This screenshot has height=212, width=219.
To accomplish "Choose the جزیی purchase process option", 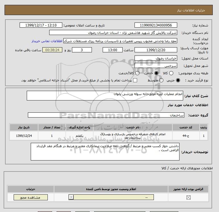I will (178, 80).
